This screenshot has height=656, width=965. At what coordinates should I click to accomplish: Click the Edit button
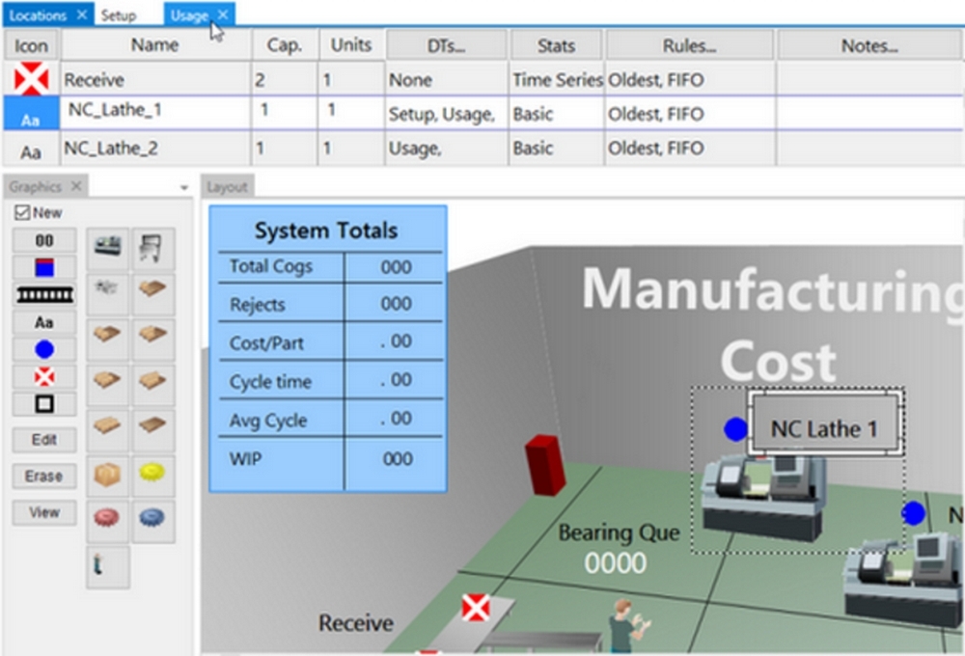click(44, 440)
